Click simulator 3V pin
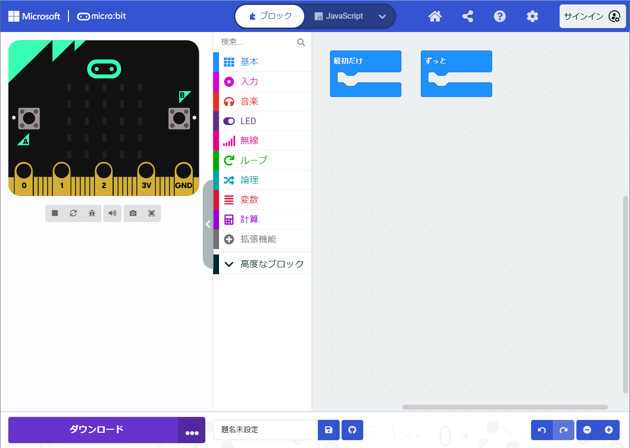This screenshot has height=448, width=630. [146, 178]
